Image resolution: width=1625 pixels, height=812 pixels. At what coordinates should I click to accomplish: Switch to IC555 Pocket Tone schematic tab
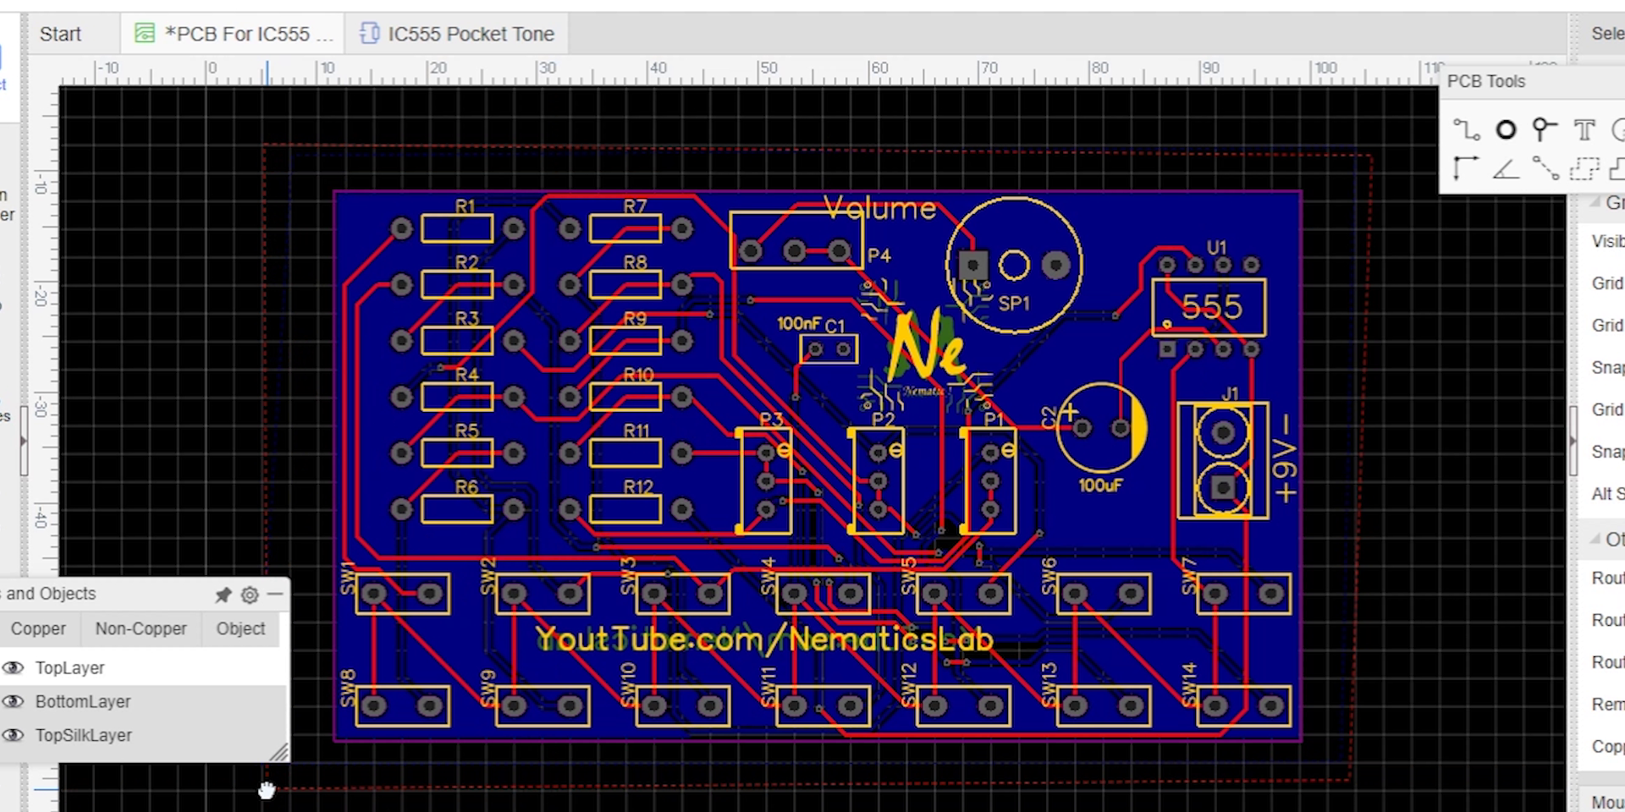click(x=457, y=34)
